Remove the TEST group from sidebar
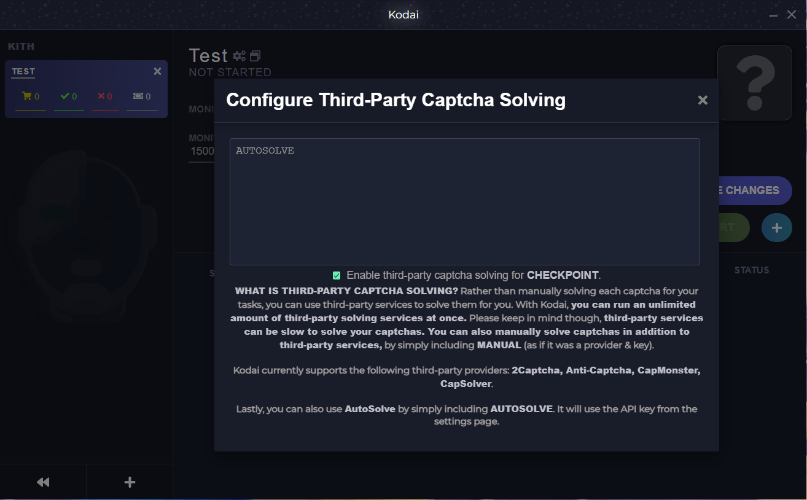The image size is (807, 500). click(157, 71)
